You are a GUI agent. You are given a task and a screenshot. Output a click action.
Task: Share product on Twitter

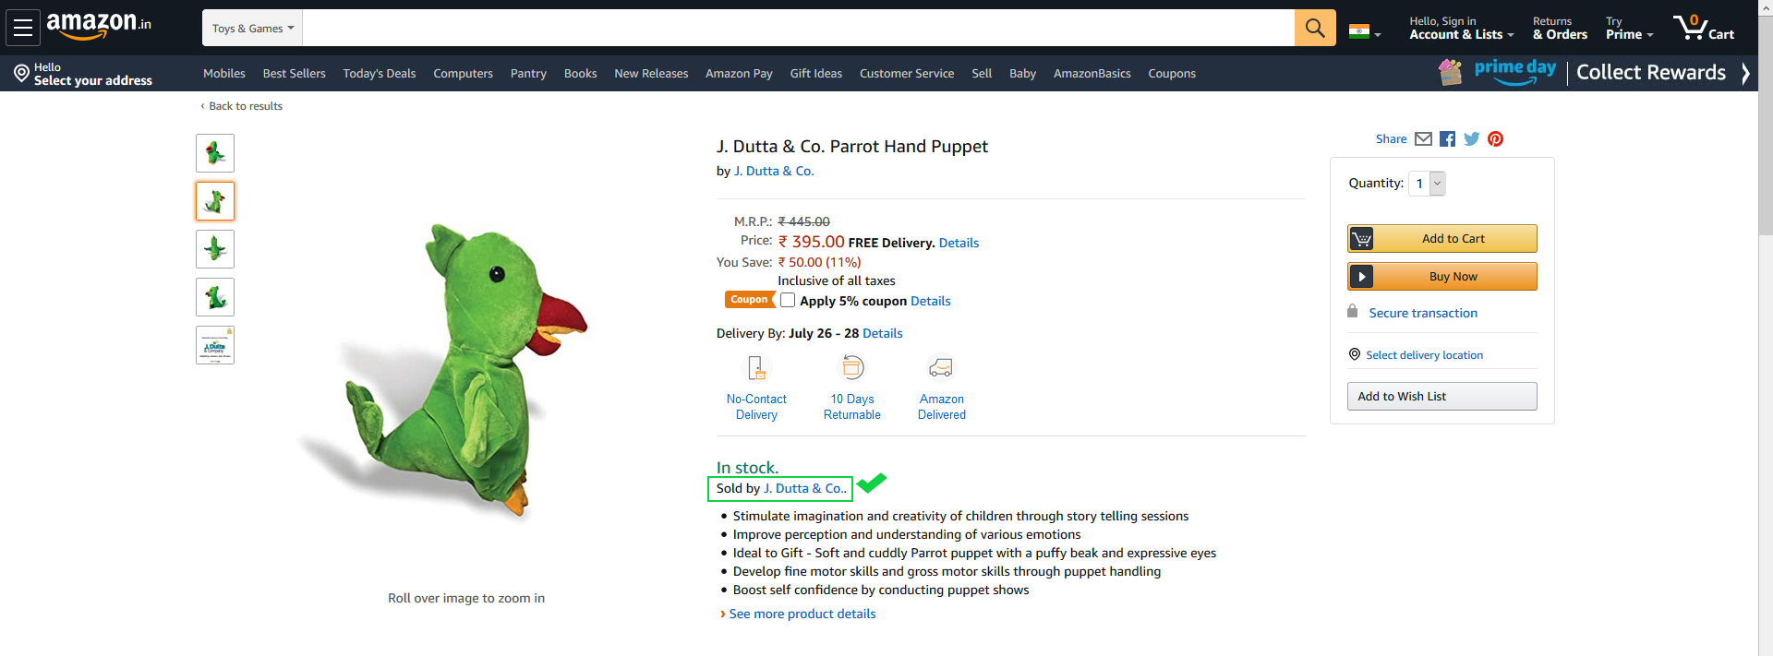pyautogui.click(x=1471, y=139)
